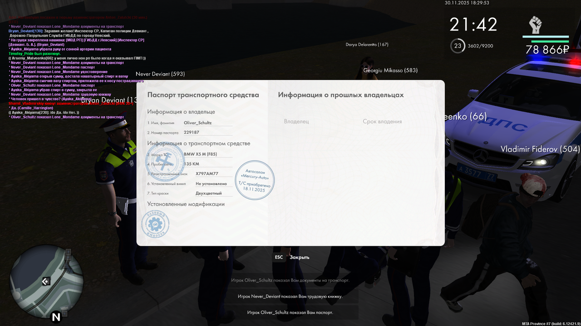Click the registration plate X797AM77 field
This screenshot has height=326, width=581.
coord(207,173)
